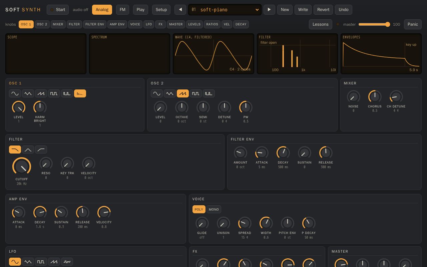Toggle audio on with the Start button
The image size is (427, 267).
[58, 10]
